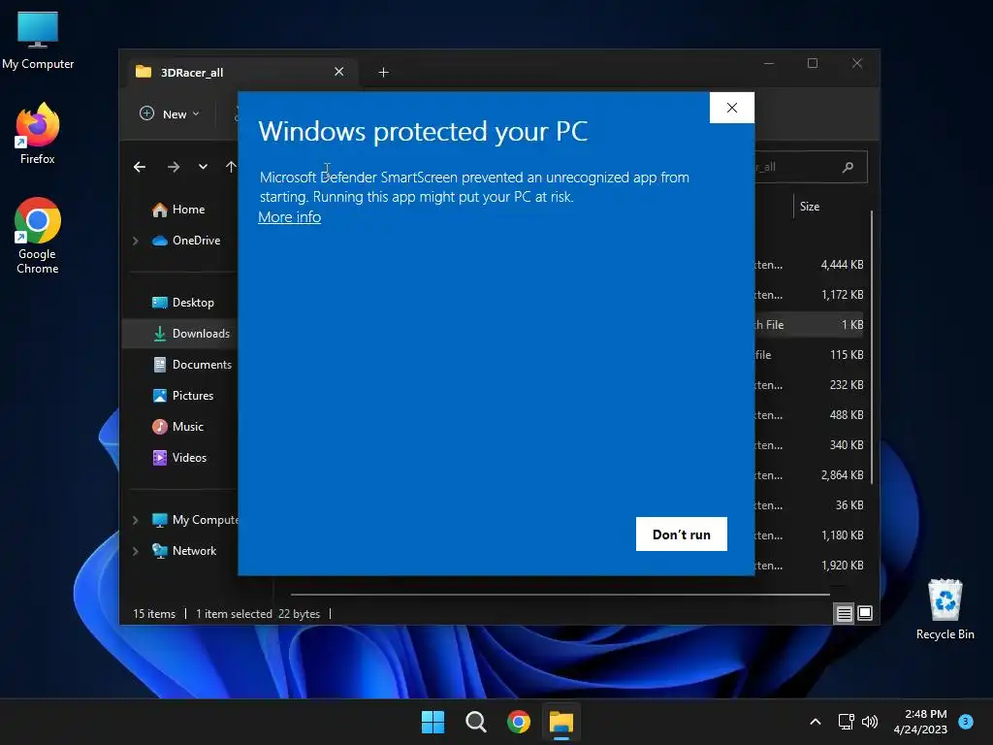This screenshot has width=993, height=745.
Task: Go forward in File Explorer
Action: point(173,167)
